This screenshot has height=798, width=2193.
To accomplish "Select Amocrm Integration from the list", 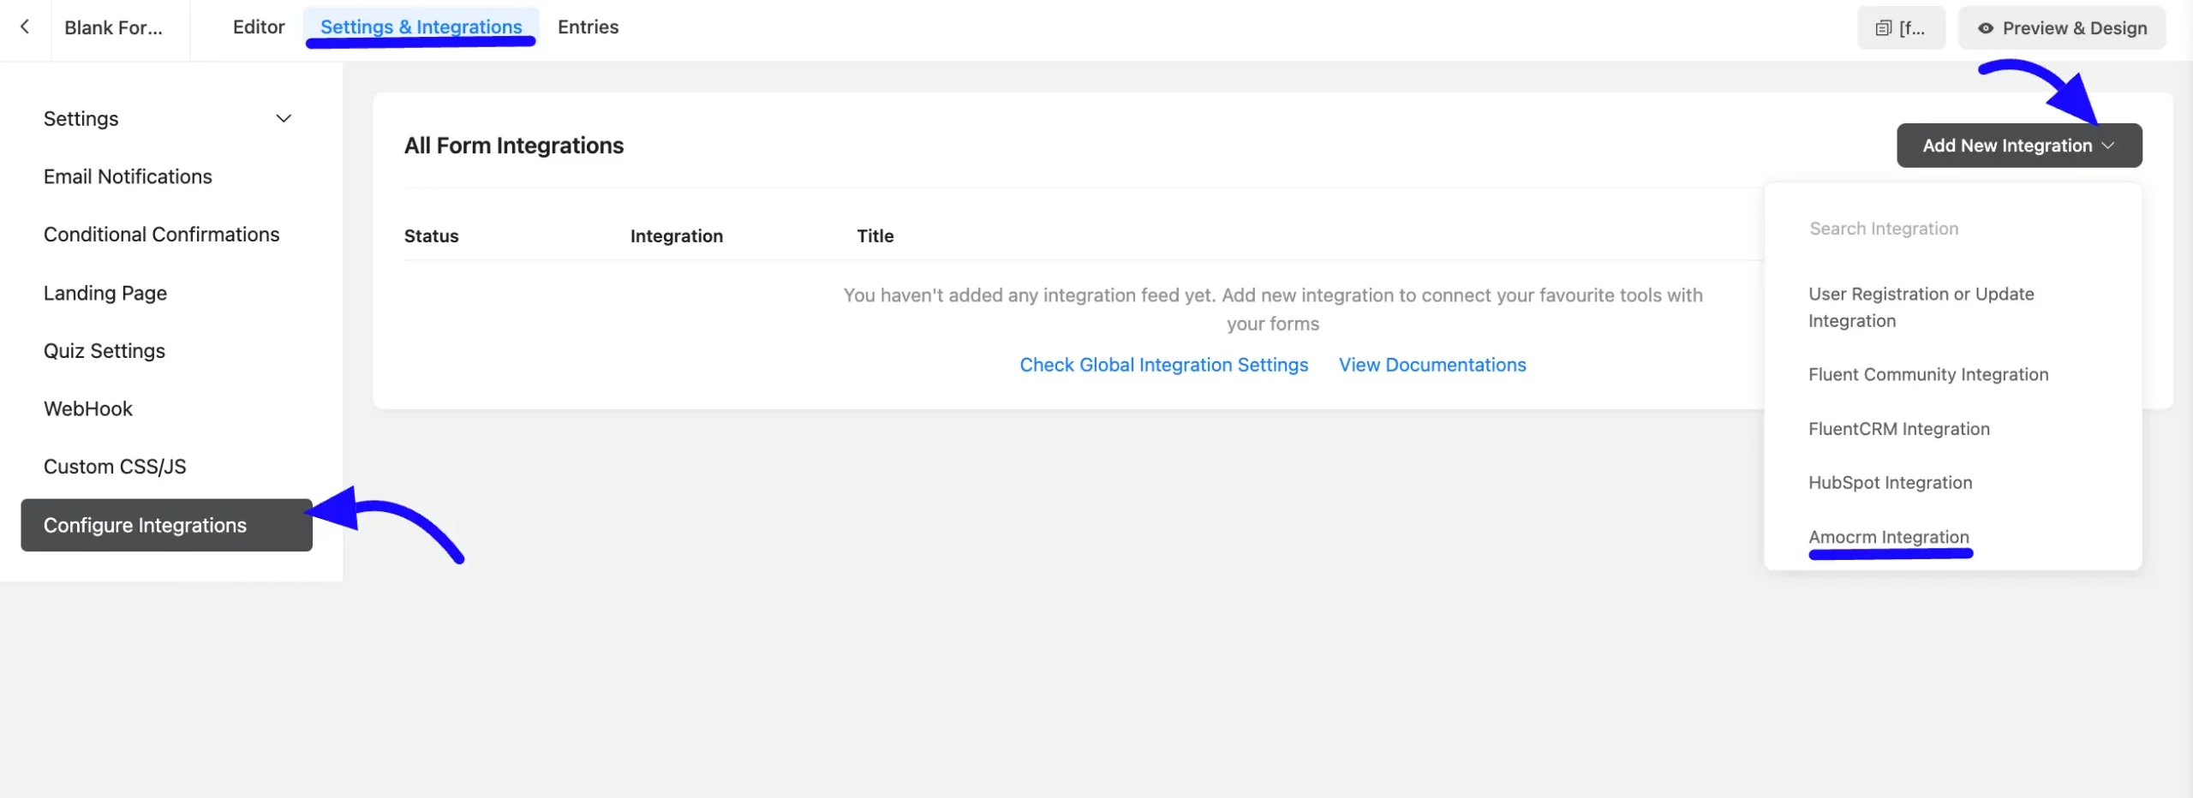I will click(x=1889, y=537).
